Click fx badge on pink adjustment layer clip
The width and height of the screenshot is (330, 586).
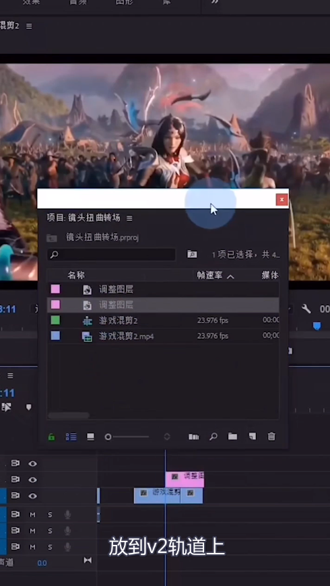[x=174, y=476]
